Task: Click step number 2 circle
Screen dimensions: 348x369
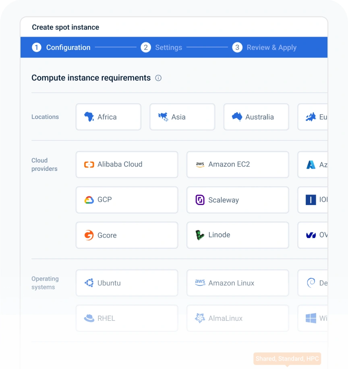Action: (146, 47)
